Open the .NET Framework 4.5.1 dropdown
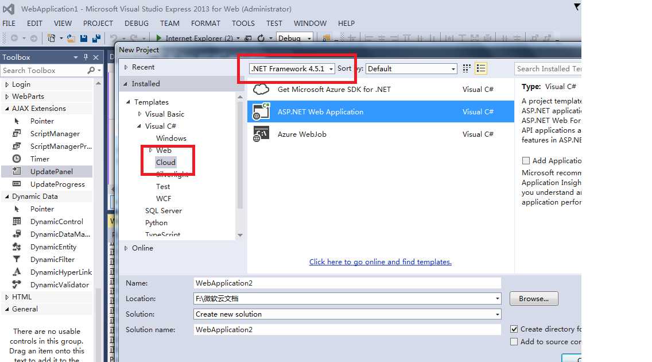The width and height of the screenshot is (652, 362). point(292,68)
